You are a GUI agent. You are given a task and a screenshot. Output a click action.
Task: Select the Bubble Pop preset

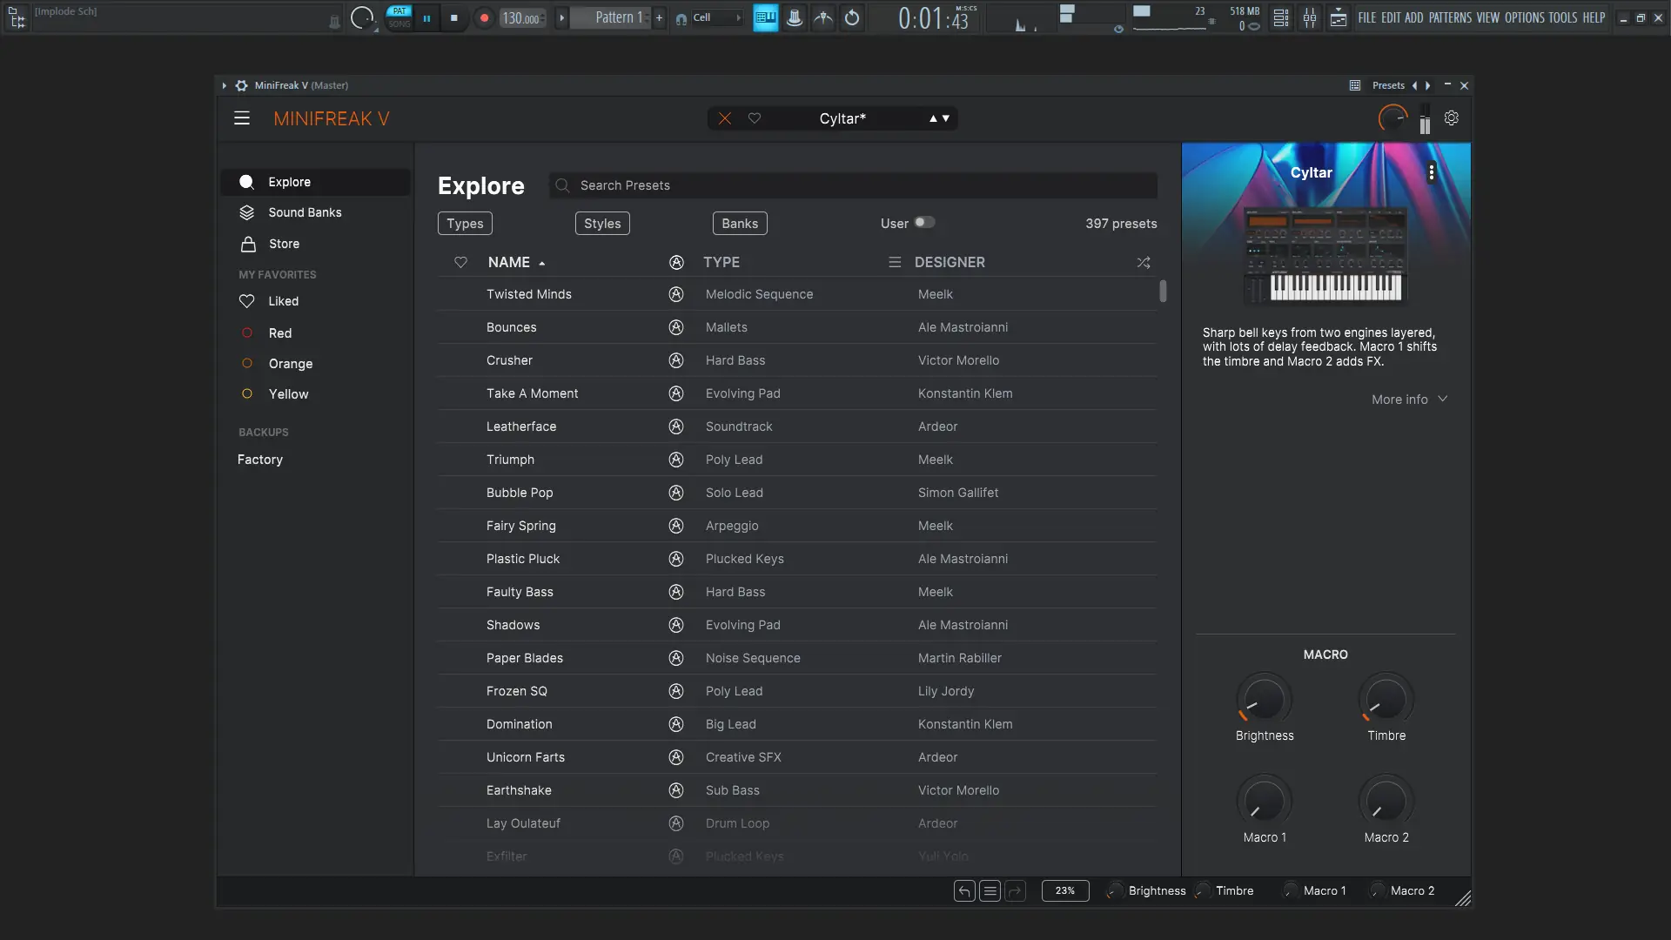pos(520,493)
